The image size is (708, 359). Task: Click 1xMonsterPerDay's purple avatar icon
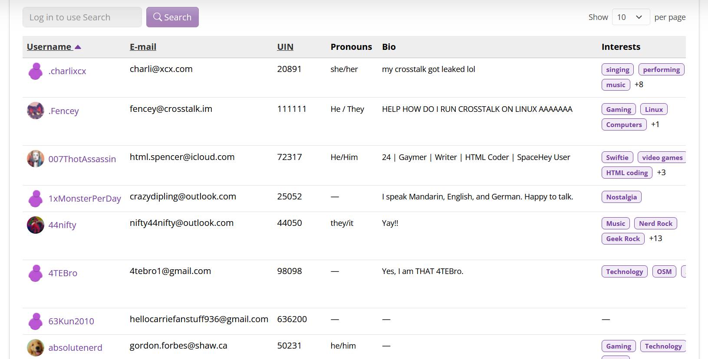[36, 199]
